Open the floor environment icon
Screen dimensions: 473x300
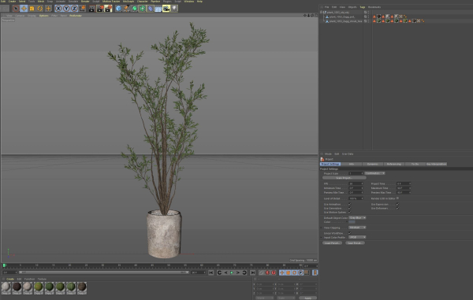pyautogui.click(x=158, y=9)
